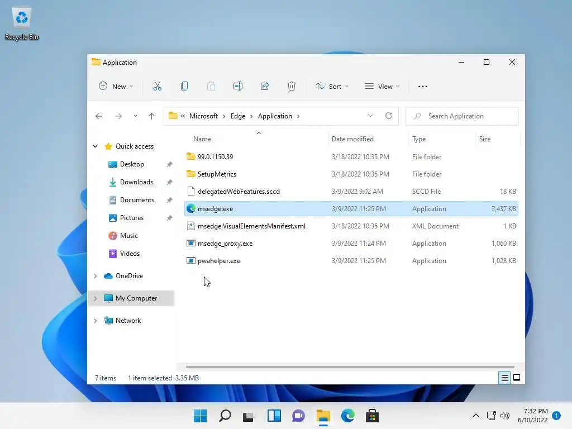Click the msedge_proxy.exe file icon

(191, 244)
